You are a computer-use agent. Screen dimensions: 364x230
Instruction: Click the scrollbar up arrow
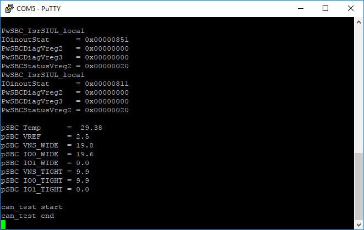[358, 21]
